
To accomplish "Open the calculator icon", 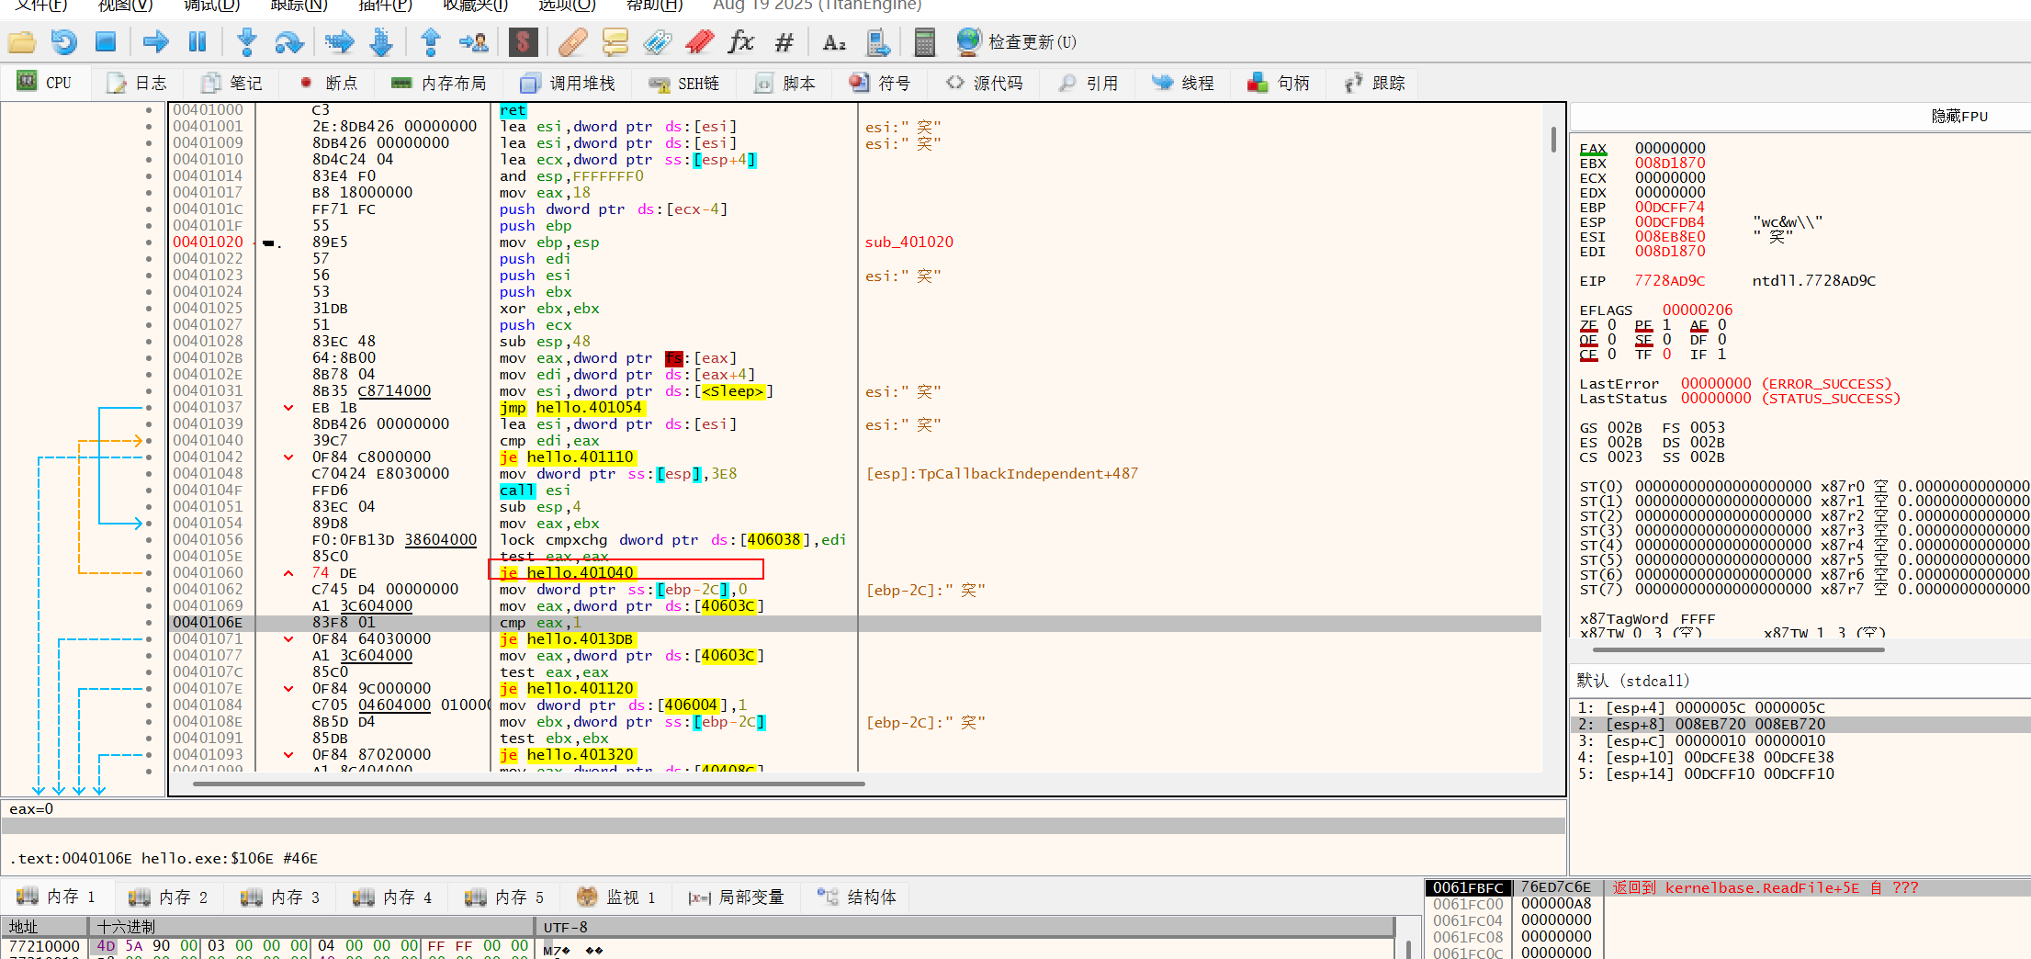I will point(925,42).
